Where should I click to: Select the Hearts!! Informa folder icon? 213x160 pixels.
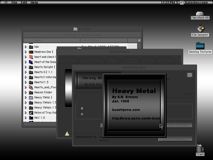pyautogui.click(x=31, y=77)
